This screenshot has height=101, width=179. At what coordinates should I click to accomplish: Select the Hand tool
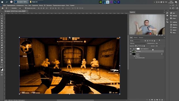[x=2, y=60]
